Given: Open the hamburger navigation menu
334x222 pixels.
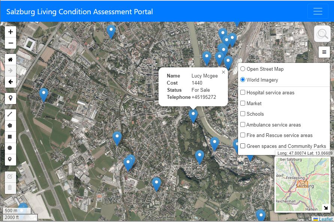Looking at the screenshot, I should click(318, 11).
